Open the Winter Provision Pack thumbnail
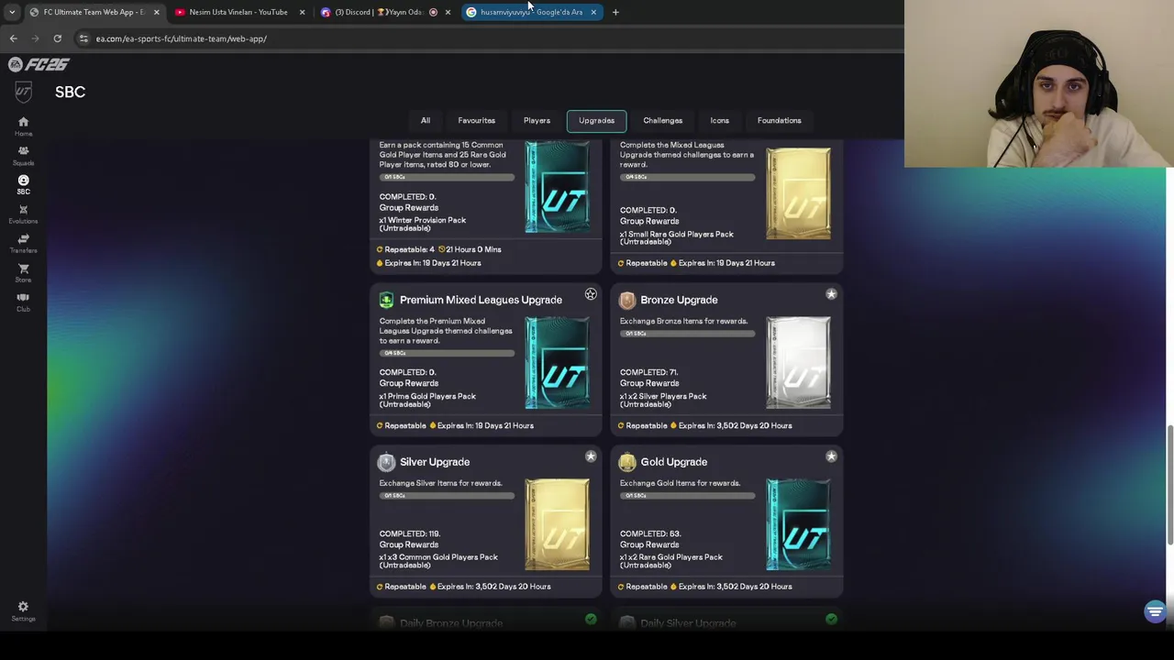 (x=557, y=188)
